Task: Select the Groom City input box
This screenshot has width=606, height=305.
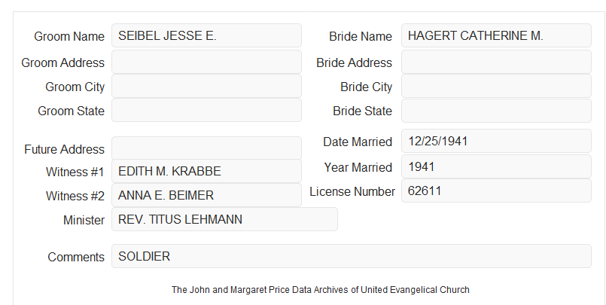Action: [x=206, y=86]
